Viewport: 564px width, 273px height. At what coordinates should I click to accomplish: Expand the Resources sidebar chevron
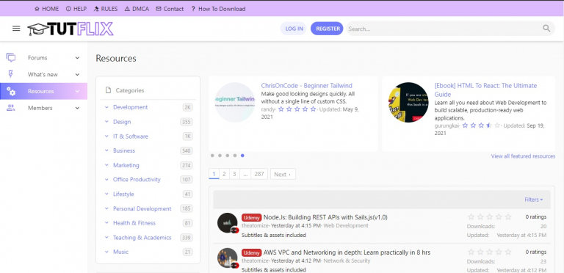pyautogui.click(x=77, y=91)
